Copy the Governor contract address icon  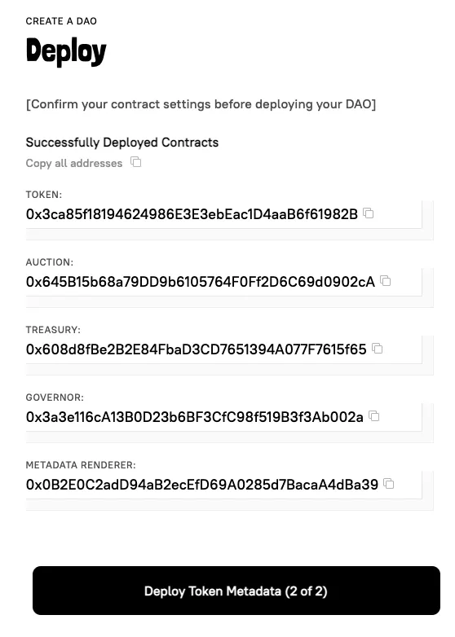(374, 416)
